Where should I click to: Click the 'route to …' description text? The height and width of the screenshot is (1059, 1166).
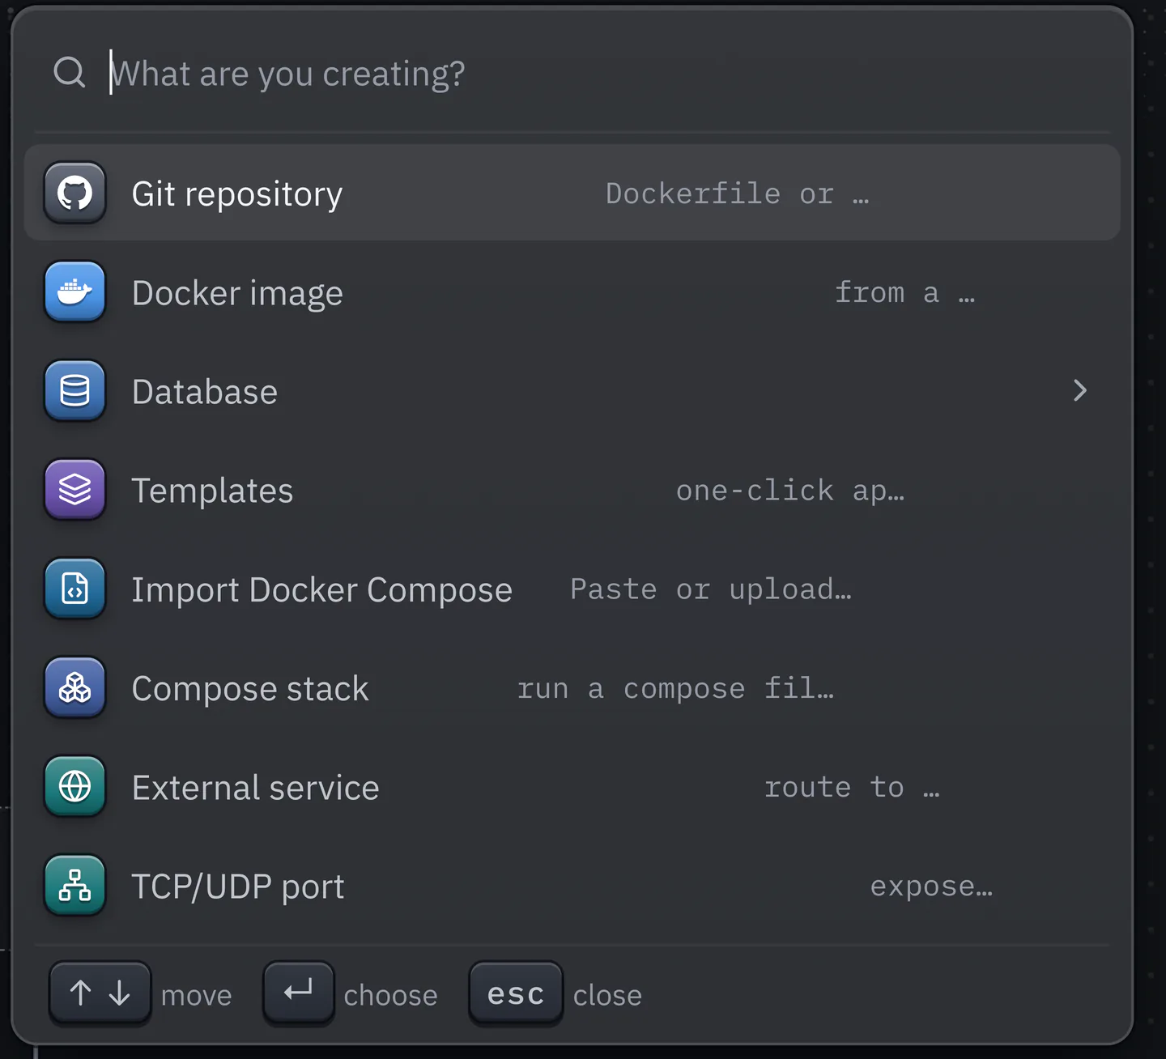pos(852,787)
